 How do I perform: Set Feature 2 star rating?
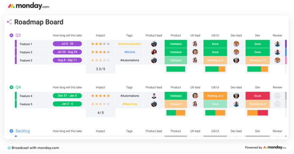(x=100, y=52)
